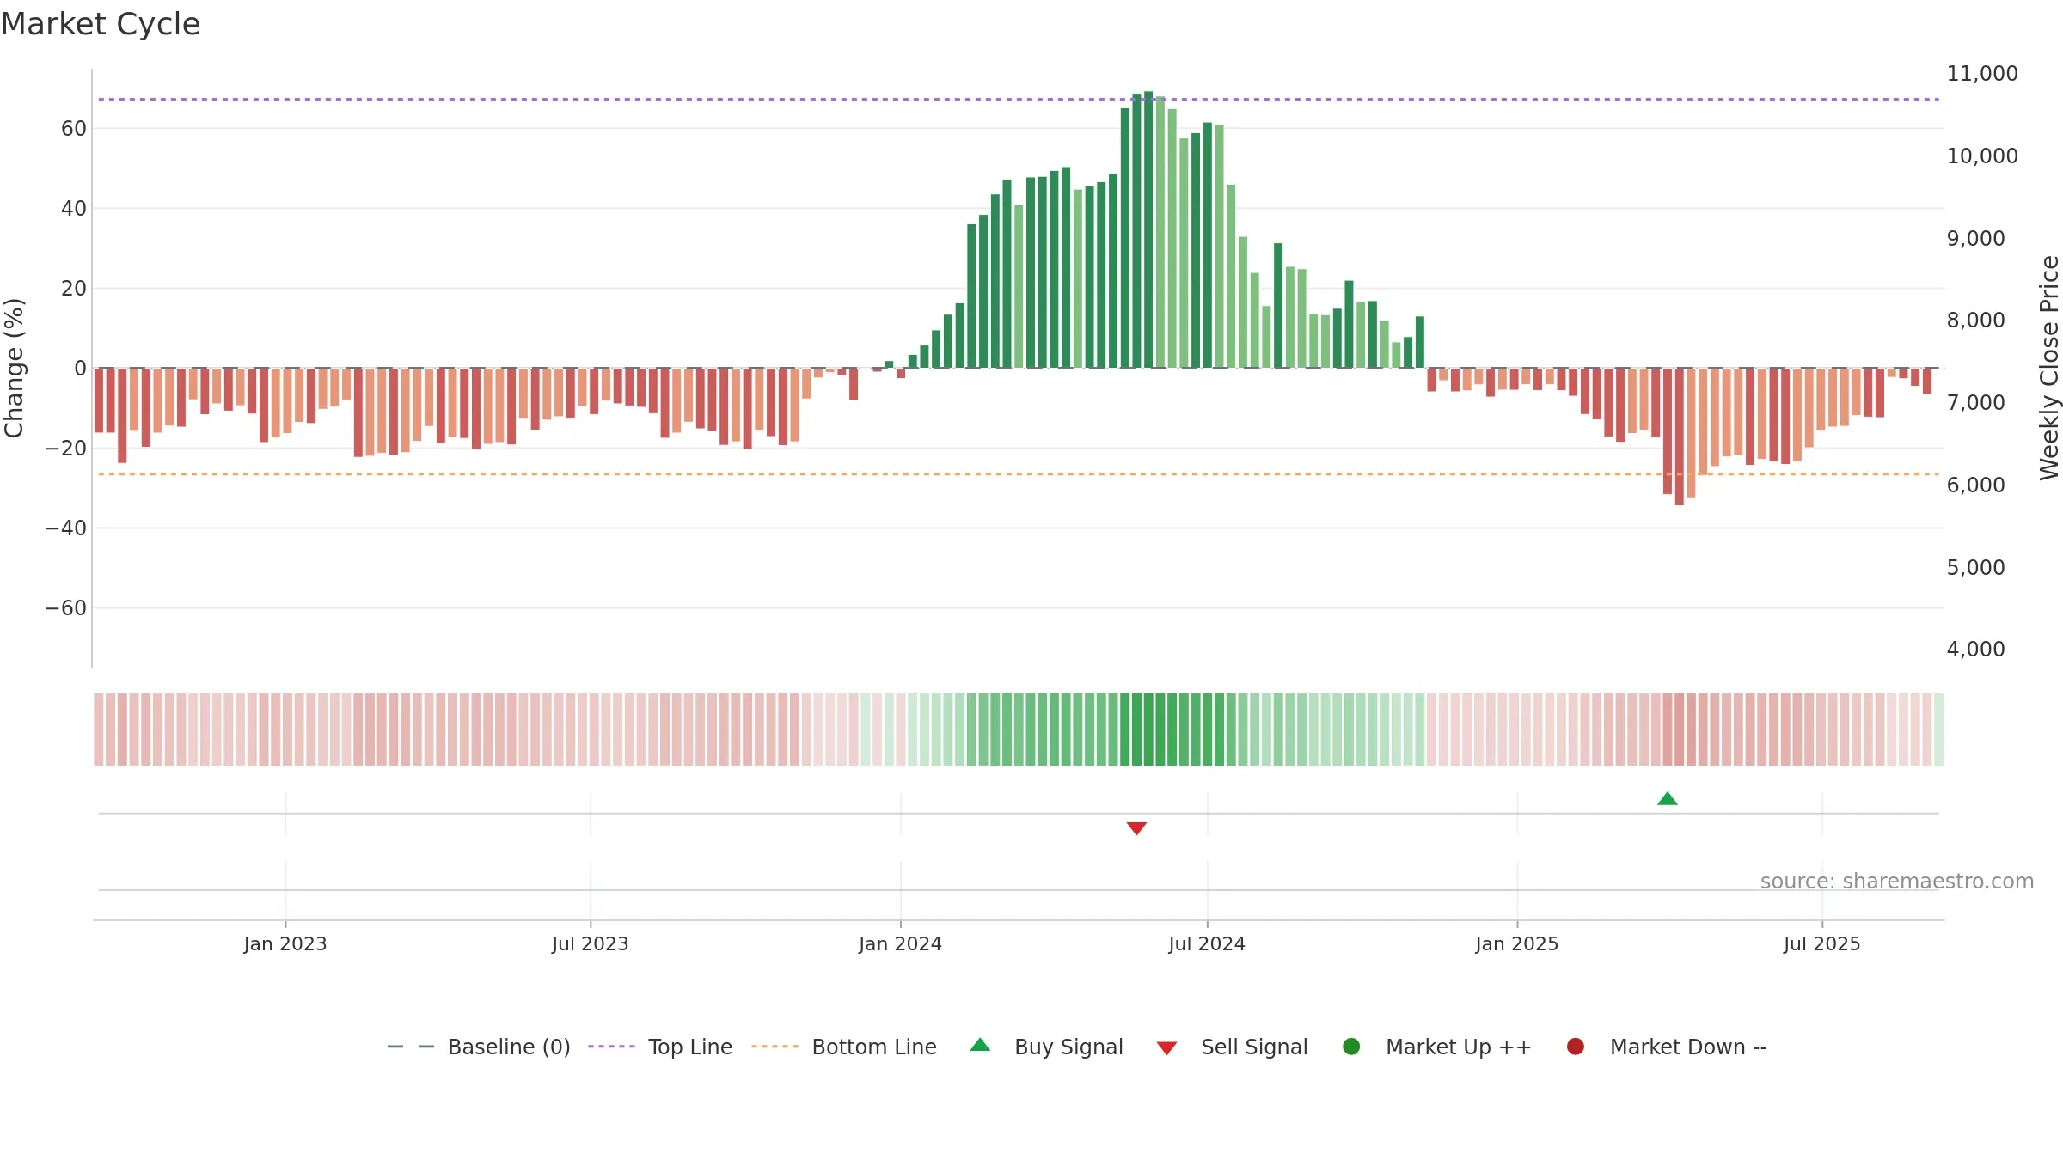Click the −40 tick on Change axis
Viewport: 2063px width, 1160px height.
(x=66, y=528)
